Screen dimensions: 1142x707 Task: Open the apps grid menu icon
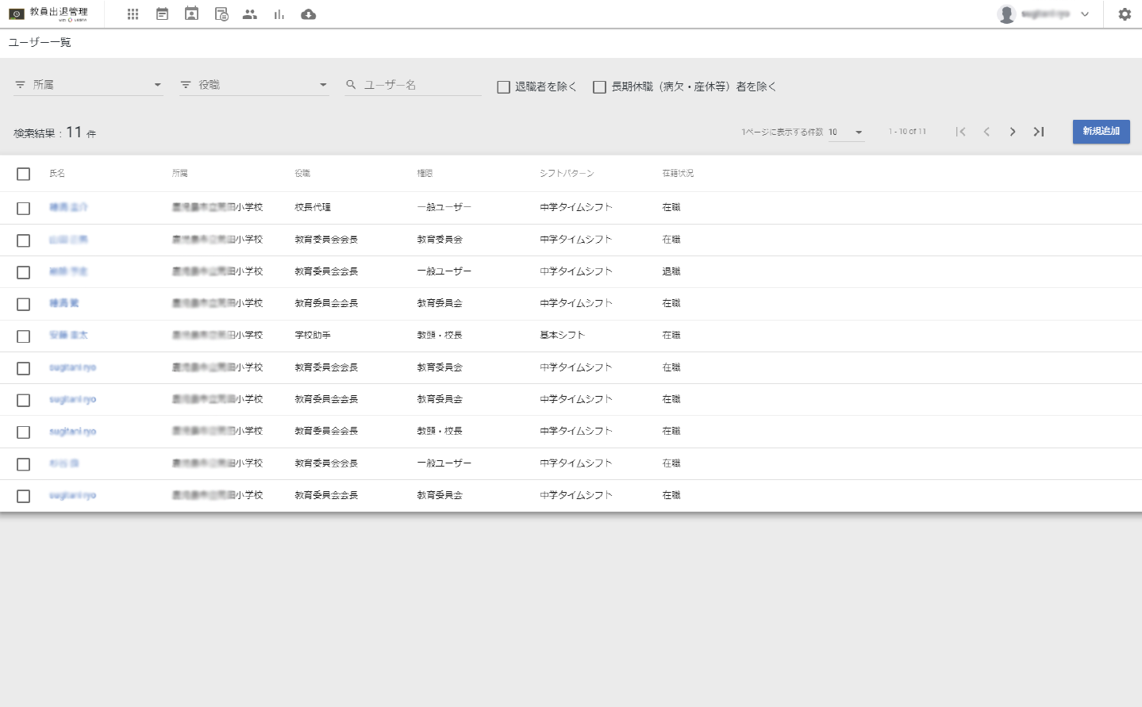click(x=133, y=14)
